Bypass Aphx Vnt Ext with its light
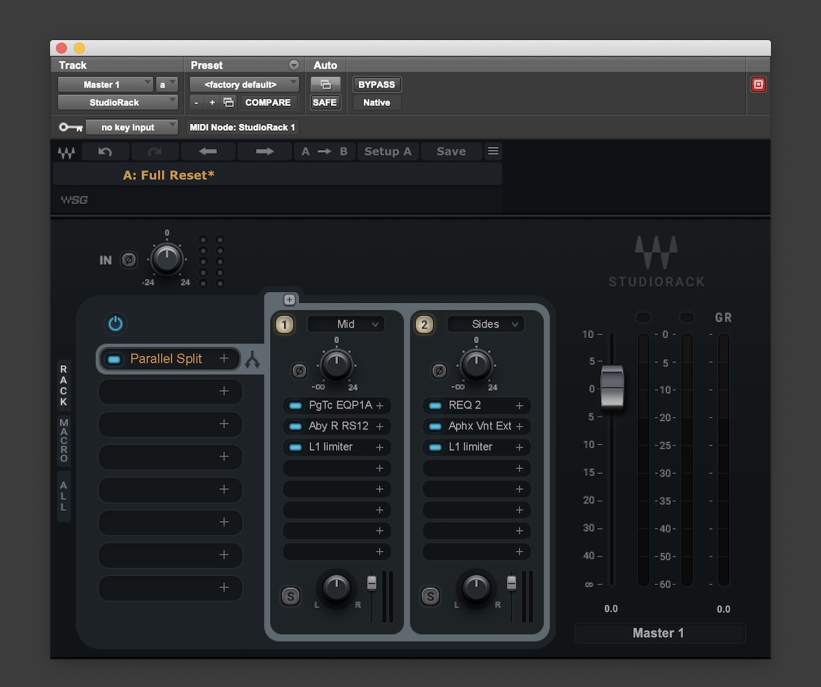The image size is (821, 687). pyautogui.click(x=436, y=426)
